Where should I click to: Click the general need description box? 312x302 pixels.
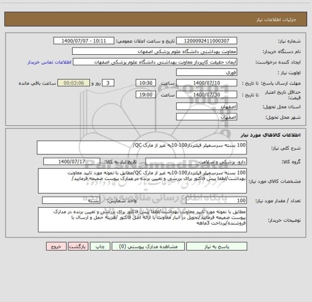click(142, 147)
